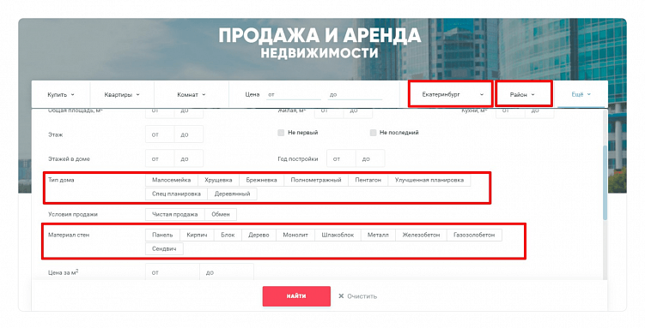Select Сендвич wall material
The image size is (645, 328).
[x=164, y=248]
